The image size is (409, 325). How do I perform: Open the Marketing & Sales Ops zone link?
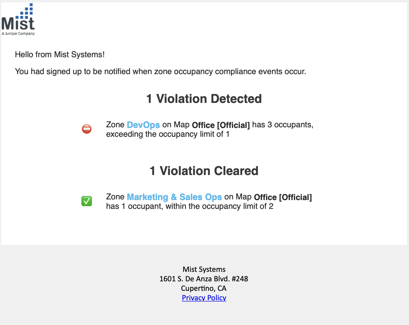click(x=174, y=197)
